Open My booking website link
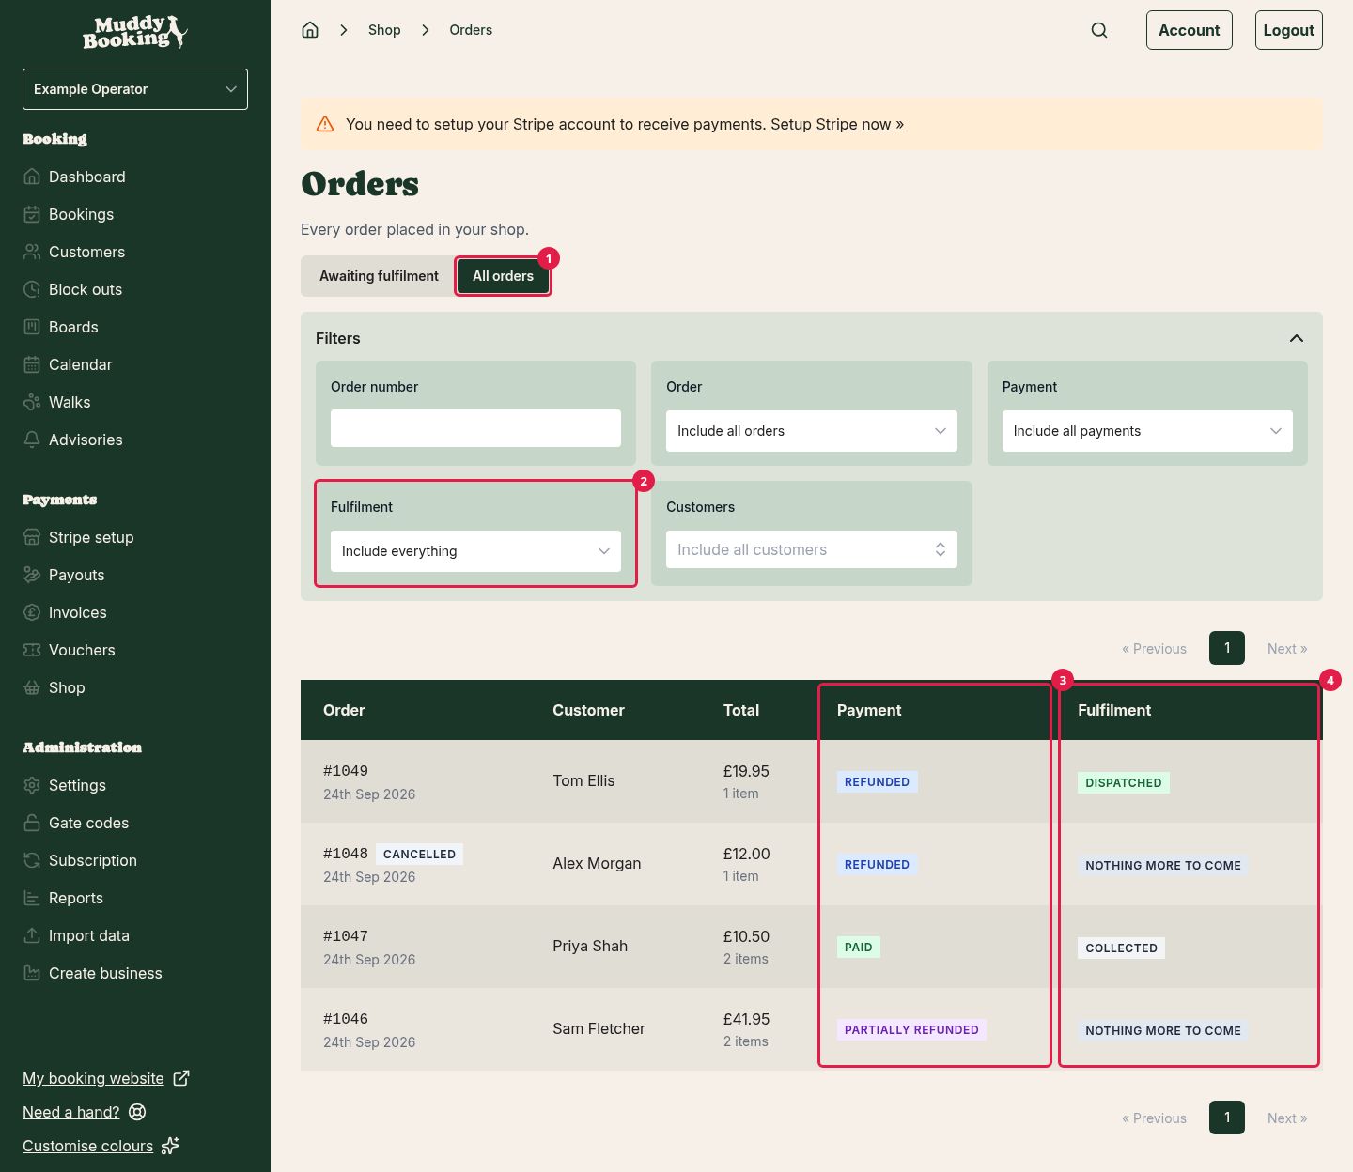The image size is (1353, 1172). [93, 1078]
